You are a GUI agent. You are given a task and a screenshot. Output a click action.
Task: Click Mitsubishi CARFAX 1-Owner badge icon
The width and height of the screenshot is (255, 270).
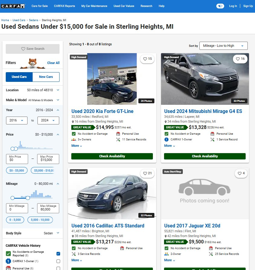click(166, 140)
